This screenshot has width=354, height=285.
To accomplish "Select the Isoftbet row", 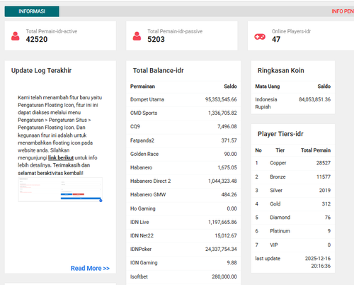I will point(183,276).
